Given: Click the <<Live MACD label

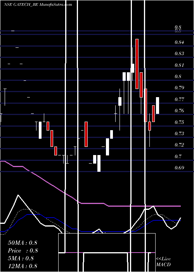Looking at the screenshot, I should click(x=163, y=262).
